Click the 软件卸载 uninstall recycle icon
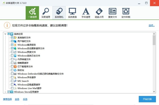The width and height of the screenshot is (159, 105). [x=126, y=11]
